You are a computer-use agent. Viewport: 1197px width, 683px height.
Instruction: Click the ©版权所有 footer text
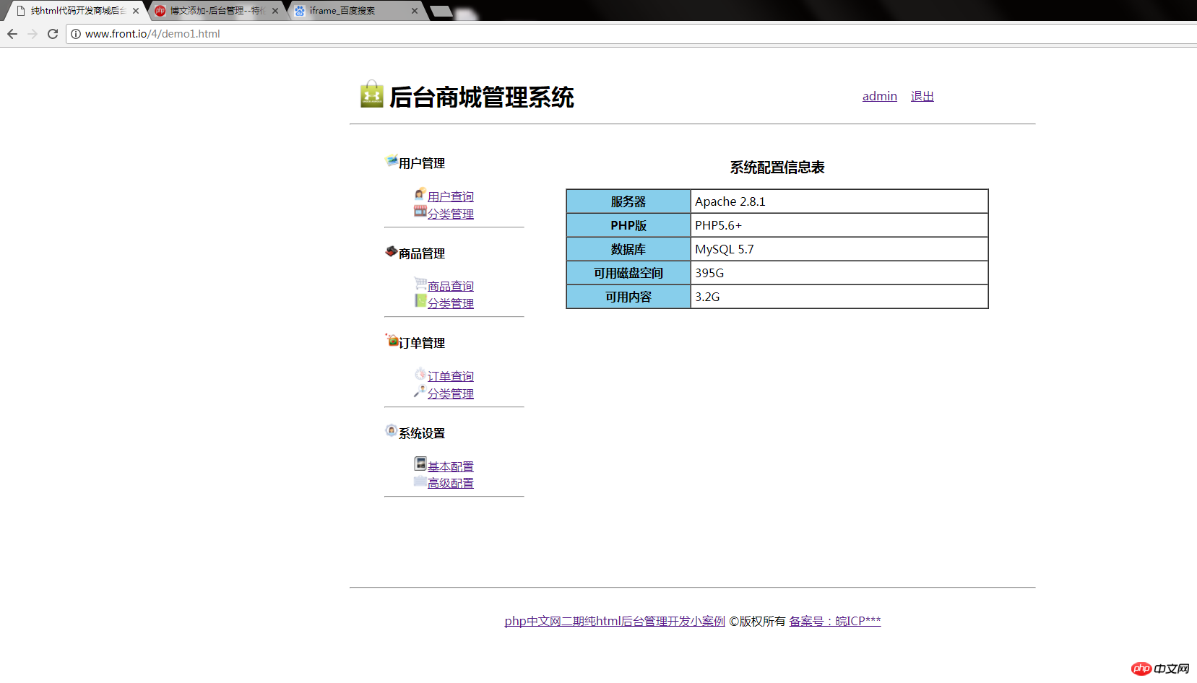click(757, 621)
